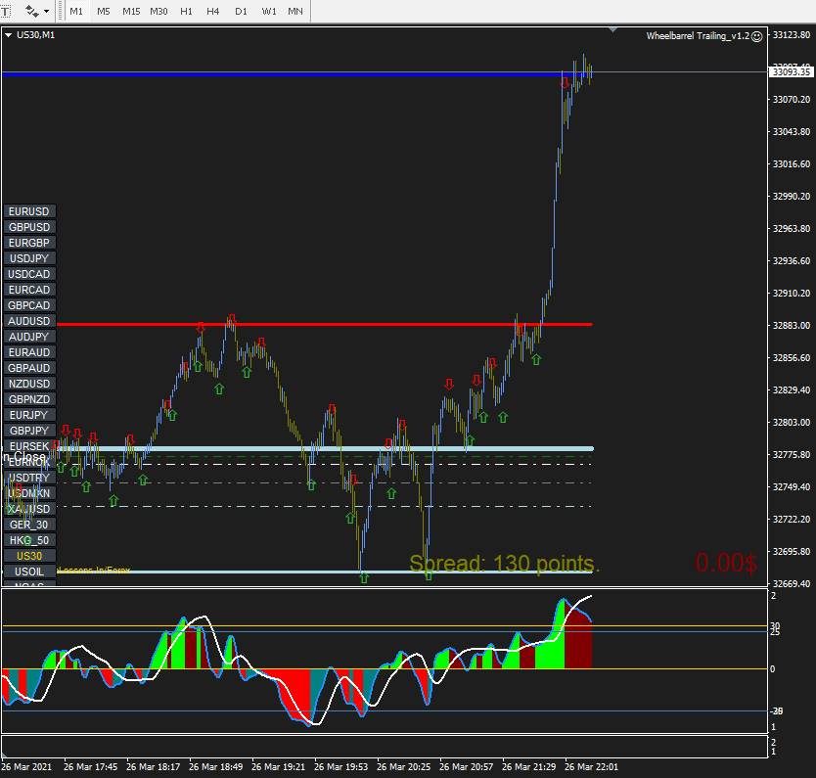The width and height of the screenshot is (816, 778).
Task: Expand the US30,M1 chart menu triangle
Action: tap(8, 35)
